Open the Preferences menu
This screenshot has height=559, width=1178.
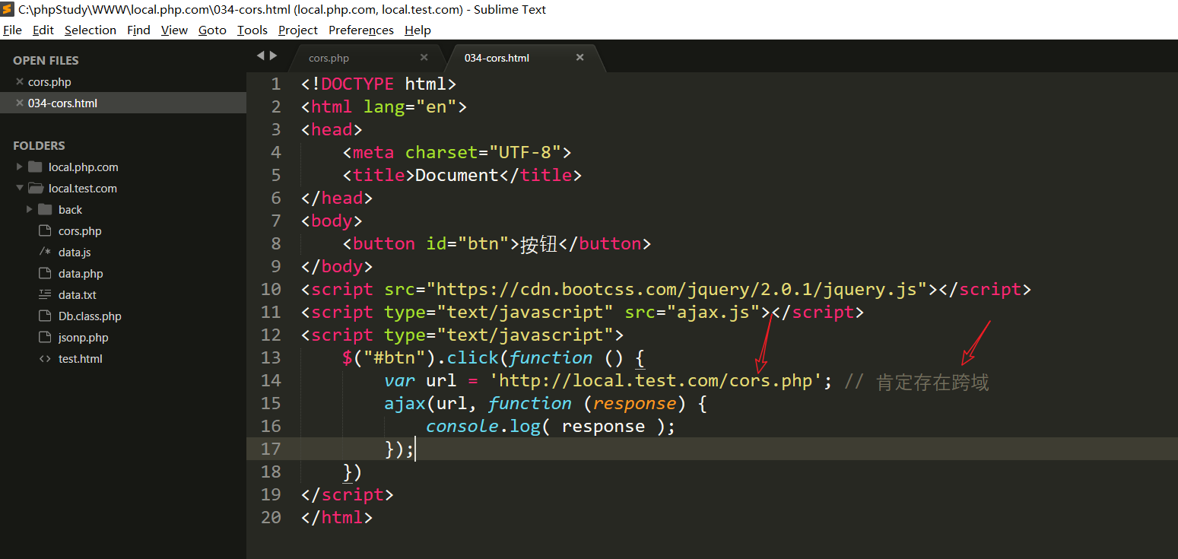coord(360,30)
